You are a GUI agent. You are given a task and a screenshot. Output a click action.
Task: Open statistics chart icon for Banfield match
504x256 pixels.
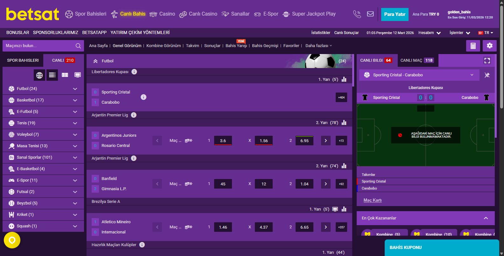click(344, 166)
